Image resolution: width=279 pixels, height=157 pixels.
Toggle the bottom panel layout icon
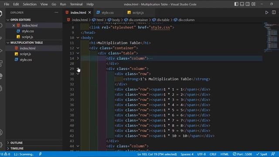242,4
